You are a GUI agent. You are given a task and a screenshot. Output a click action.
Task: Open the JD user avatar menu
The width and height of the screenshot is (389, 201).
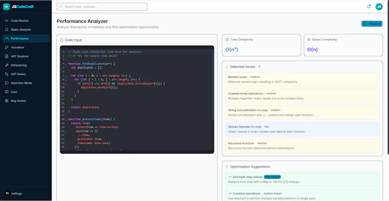pyautogui.click(x=379, y=7)
